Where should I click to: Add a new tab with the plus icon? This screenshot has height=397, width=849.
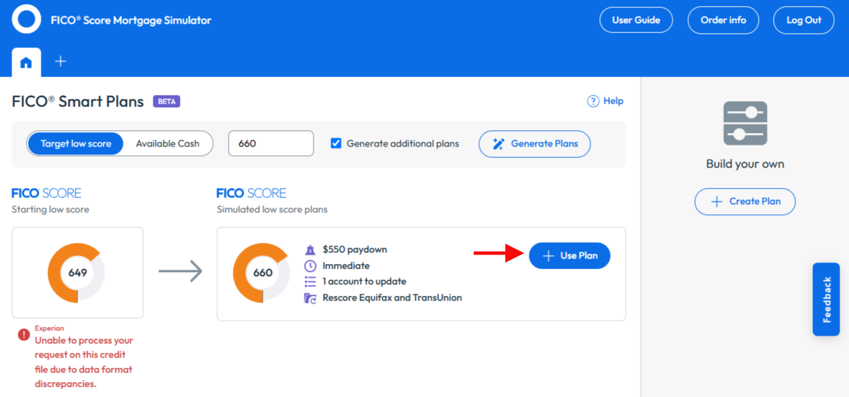point(60,61)
